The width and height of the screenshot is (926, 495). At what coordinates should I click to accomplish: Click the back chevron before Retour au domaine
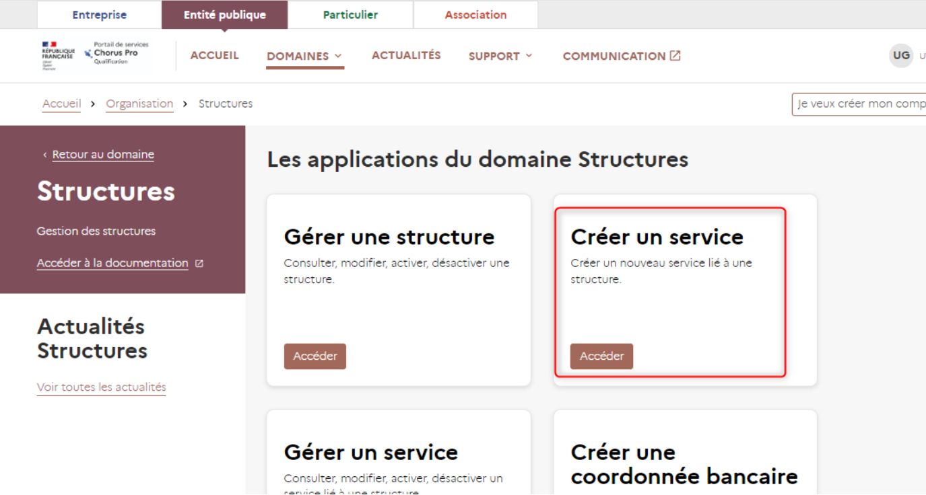tap(44, 155)
